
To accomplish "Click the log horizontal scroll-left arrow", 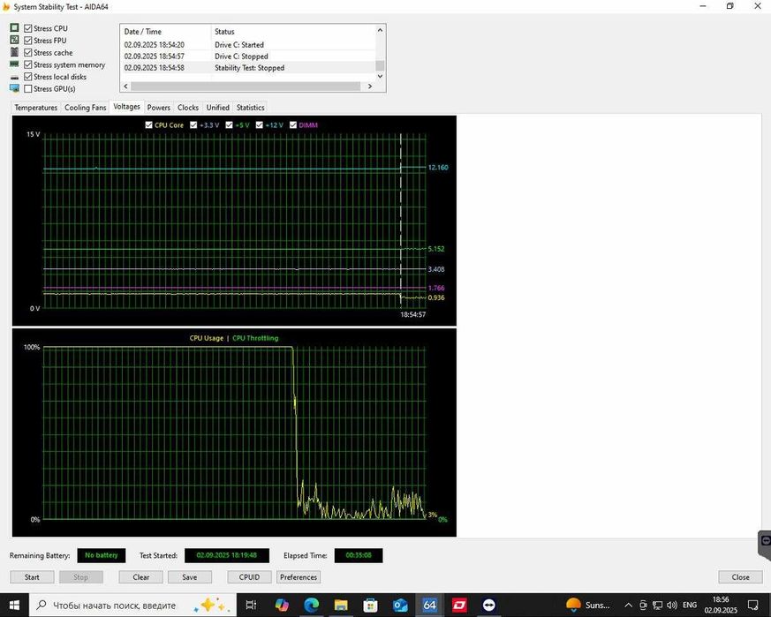I will tap(125, 86).
